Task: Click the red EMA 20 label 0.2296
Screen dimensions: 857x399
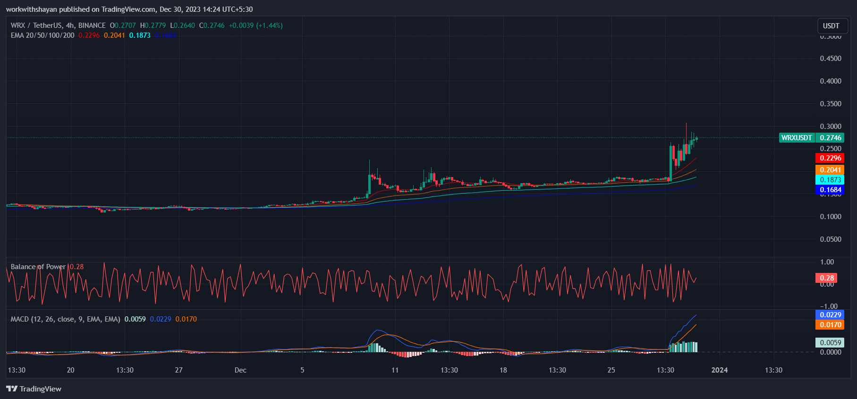Action: (x=830, y=158)
